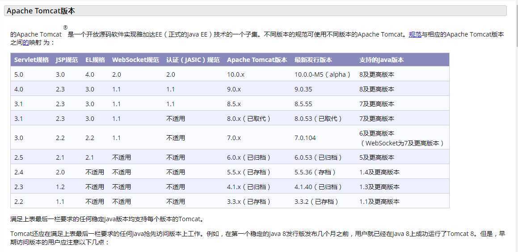This screenshot has width=518, height=252.
Task: Click the 1.4及更高版本 Java cell
Action: tap(379, 172)
